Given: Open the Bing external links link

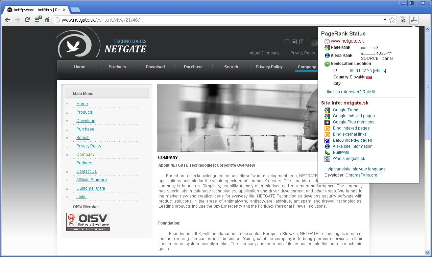Looking at the screenshot, I should tap(350, 134).
